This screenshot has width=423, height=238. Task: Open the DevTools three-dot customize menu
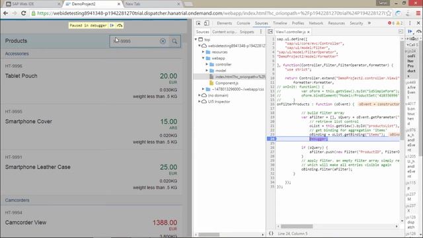(x=410, y=23)
